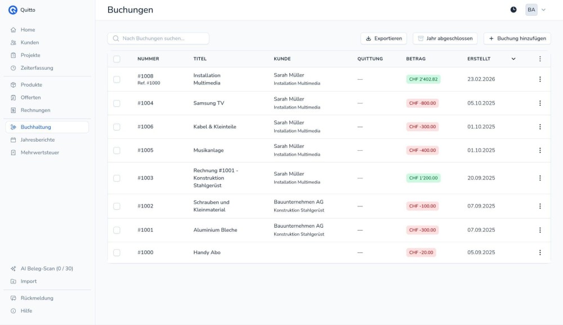Click the table header three-dot options icon
The image size is (563, 325).
[540, 59]
